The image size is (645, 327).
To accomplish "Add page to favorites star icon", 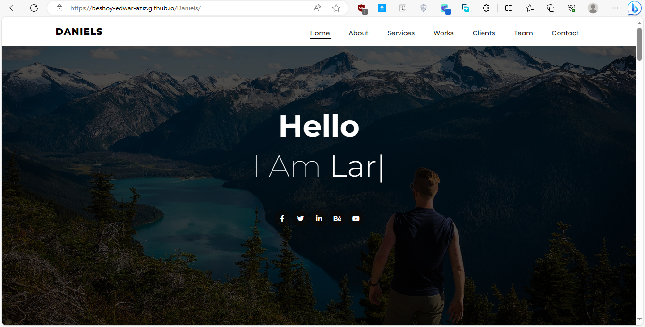I will click(336, 8).
